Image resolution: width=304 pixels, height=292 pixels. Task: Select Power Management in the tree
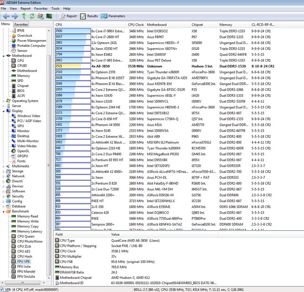click(x=32, y=41)
